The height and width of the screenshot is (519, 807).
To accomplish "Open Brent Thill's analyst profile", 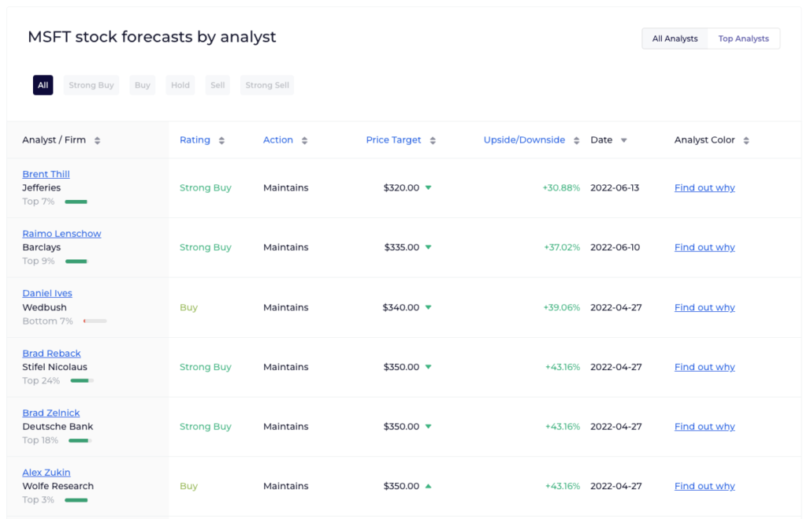I will pyautogui.click(x=46, y=174).
